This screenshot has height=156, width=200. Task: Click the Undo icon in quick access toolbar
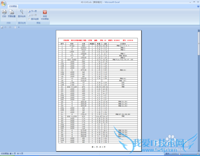[5, 27]
